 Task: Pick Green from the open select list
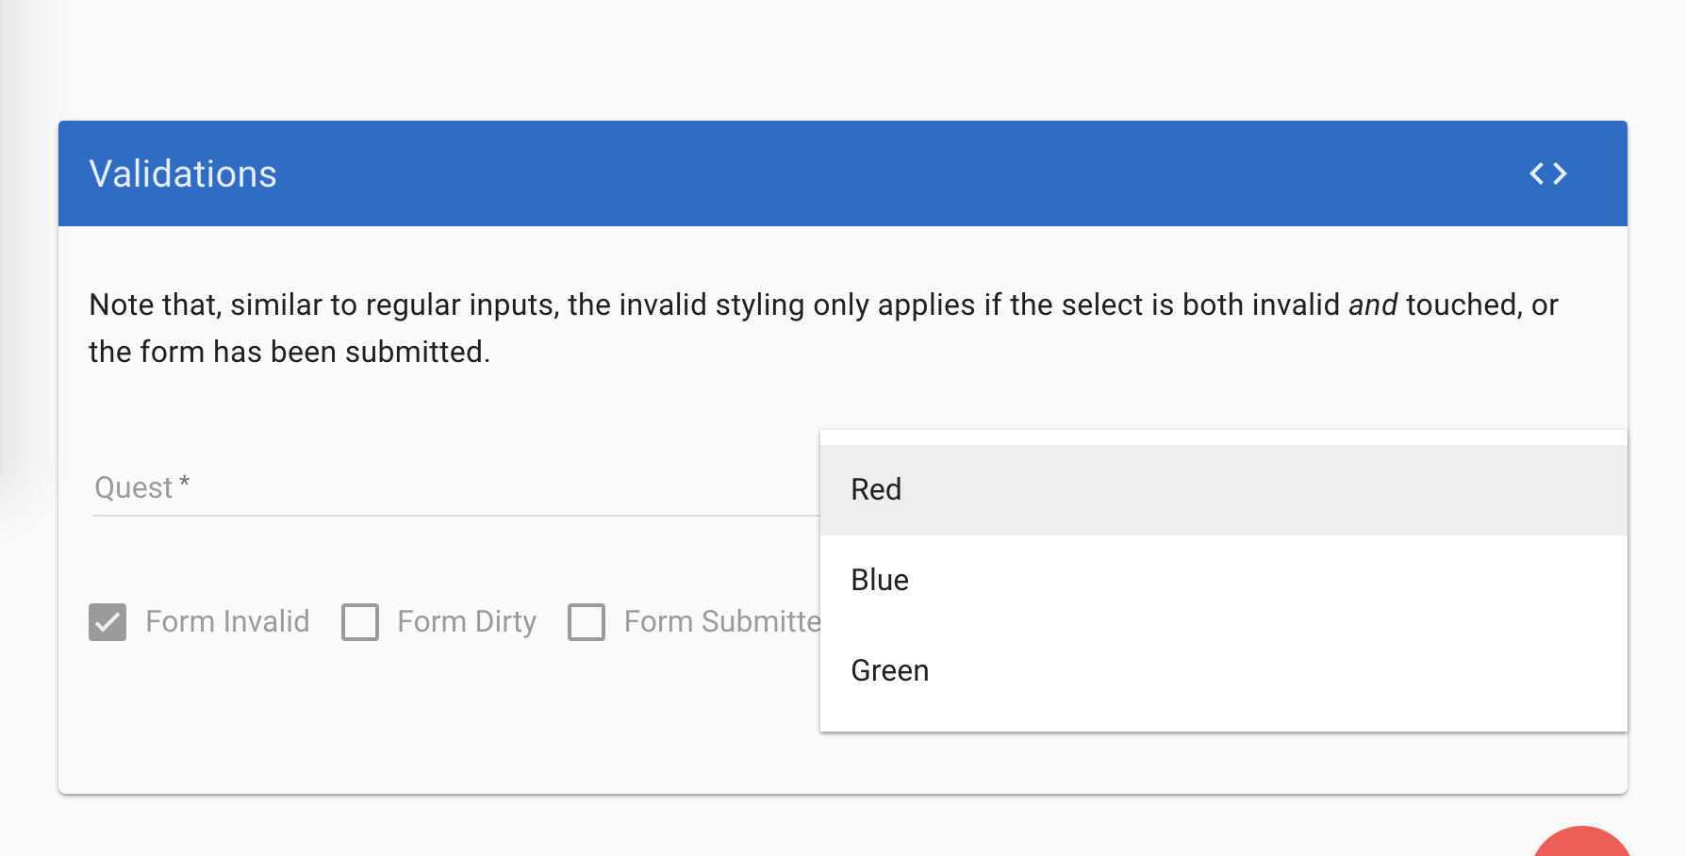pos(889,670)
